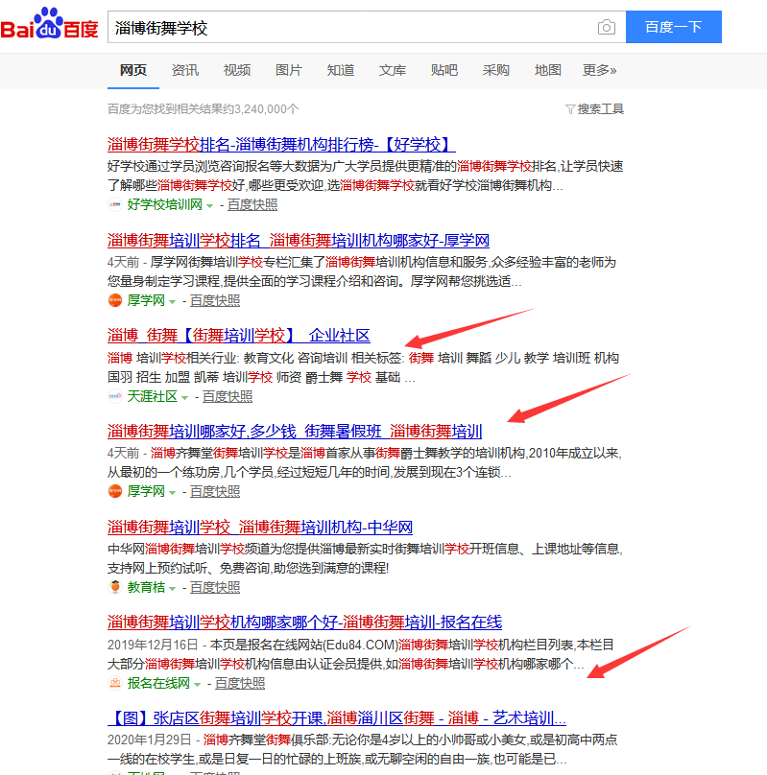Open the 文库 tab
This screenshot has width=767, height=775.
click(x=393, y=70)
